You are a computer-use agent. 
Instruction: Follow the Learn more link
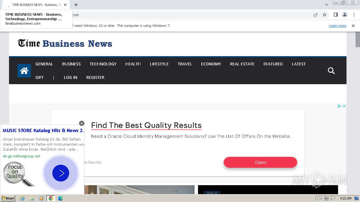[x=337, y=26]
